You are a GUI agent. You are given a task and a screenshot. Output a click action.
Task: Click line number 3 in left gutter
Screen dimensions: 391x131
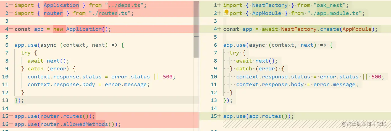pos(7,21)
